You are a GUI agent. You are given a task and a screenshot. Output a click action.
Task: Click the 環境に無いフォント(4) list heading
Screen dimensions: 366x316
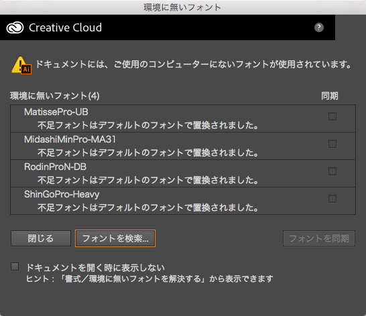click(x=55, y=96)
